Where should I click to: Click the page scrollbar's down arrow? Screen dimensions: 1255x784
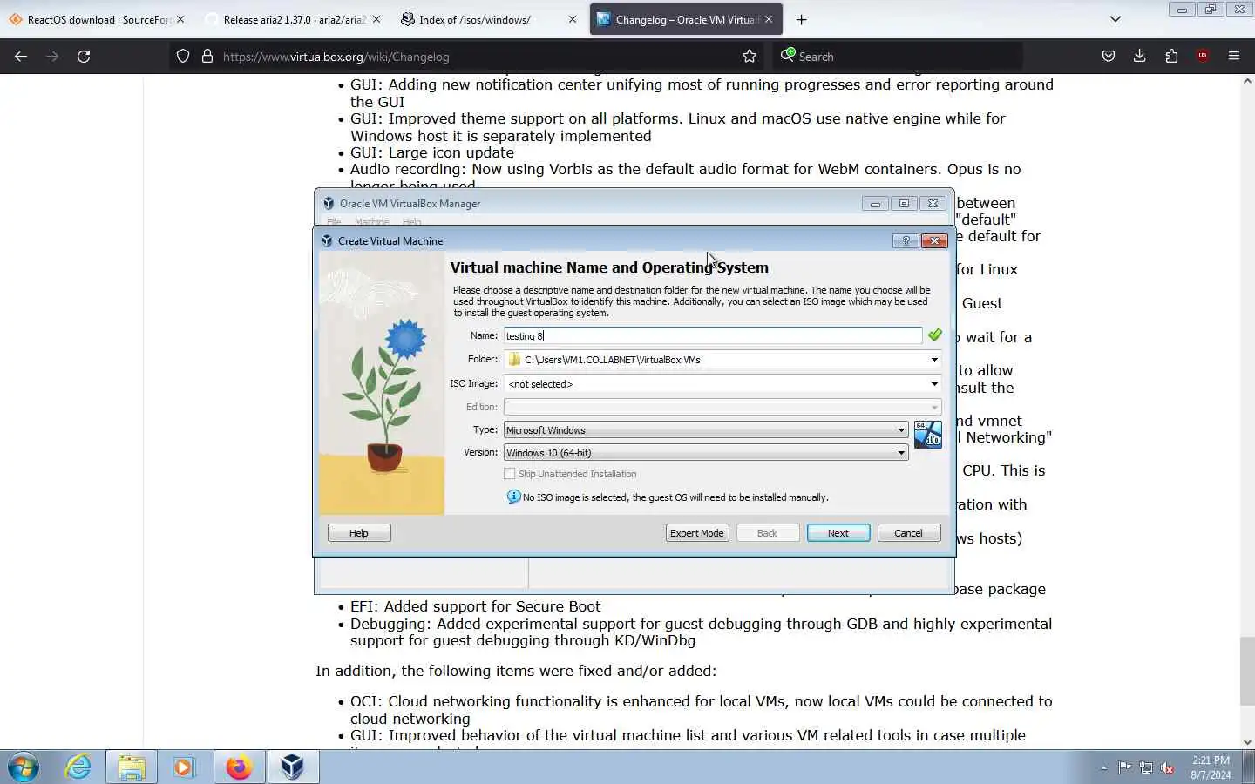coord(1247,742)
